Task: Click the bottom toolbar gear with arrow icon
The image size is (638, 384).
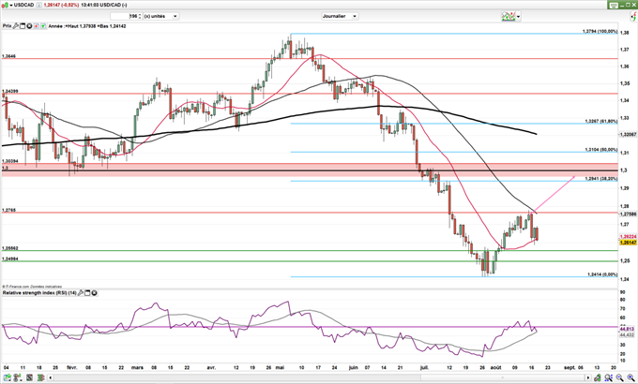Action: tap(18, 377)
